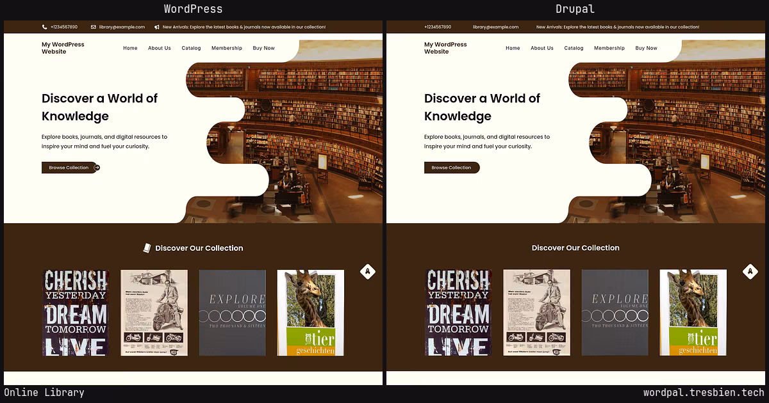769x403 pixels.
Task: Click library@example.com in WordPress top bar
Action: click(122, 27)
